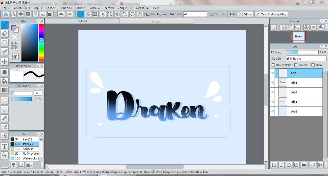Select the Airbrush brush
This screenshot has width=328, height=176.
[24, 149]
